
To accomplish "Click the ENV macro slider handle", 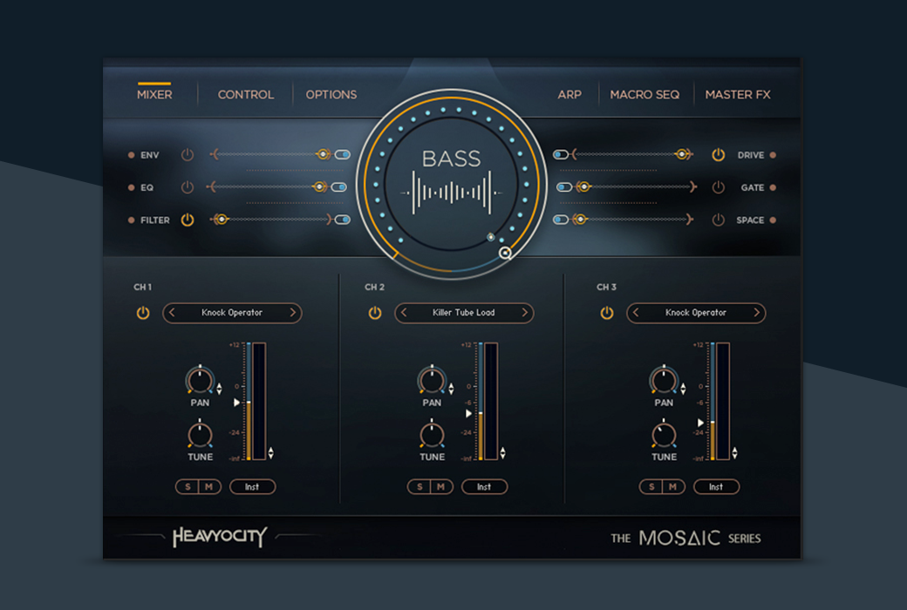I will [x=323, y=154].
